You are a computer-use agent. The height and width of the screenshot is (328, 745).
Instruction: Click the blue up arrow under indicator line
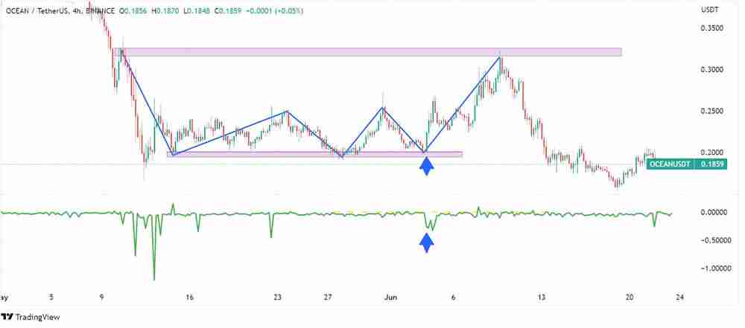click(426, 242)
